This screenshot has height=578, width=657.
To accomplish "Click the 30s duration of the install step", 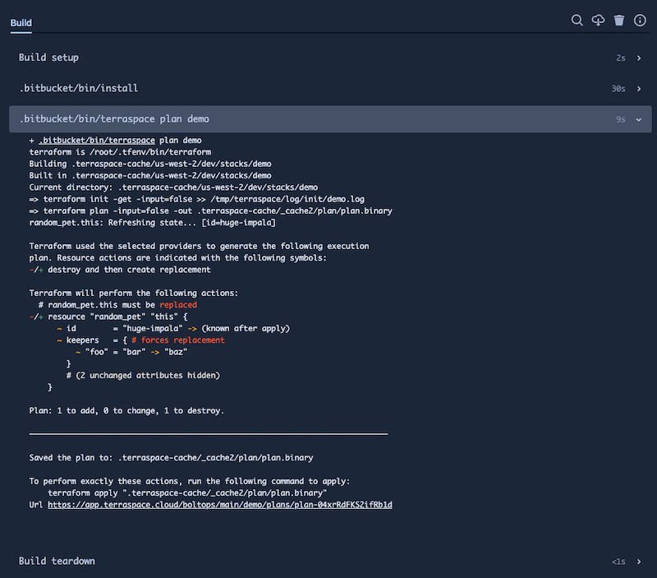I will (x=618, y=89).
